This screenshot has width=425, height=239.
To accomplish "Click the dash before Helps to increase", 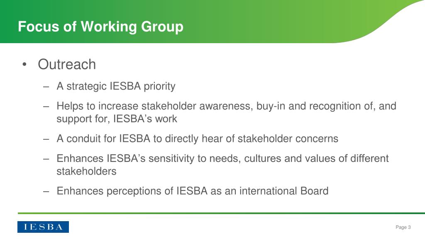I will 46,107.
